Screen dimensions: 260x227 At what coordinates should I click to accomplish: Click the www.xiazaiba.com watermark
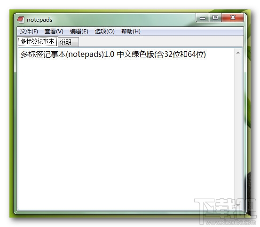[x=230, y=222]
